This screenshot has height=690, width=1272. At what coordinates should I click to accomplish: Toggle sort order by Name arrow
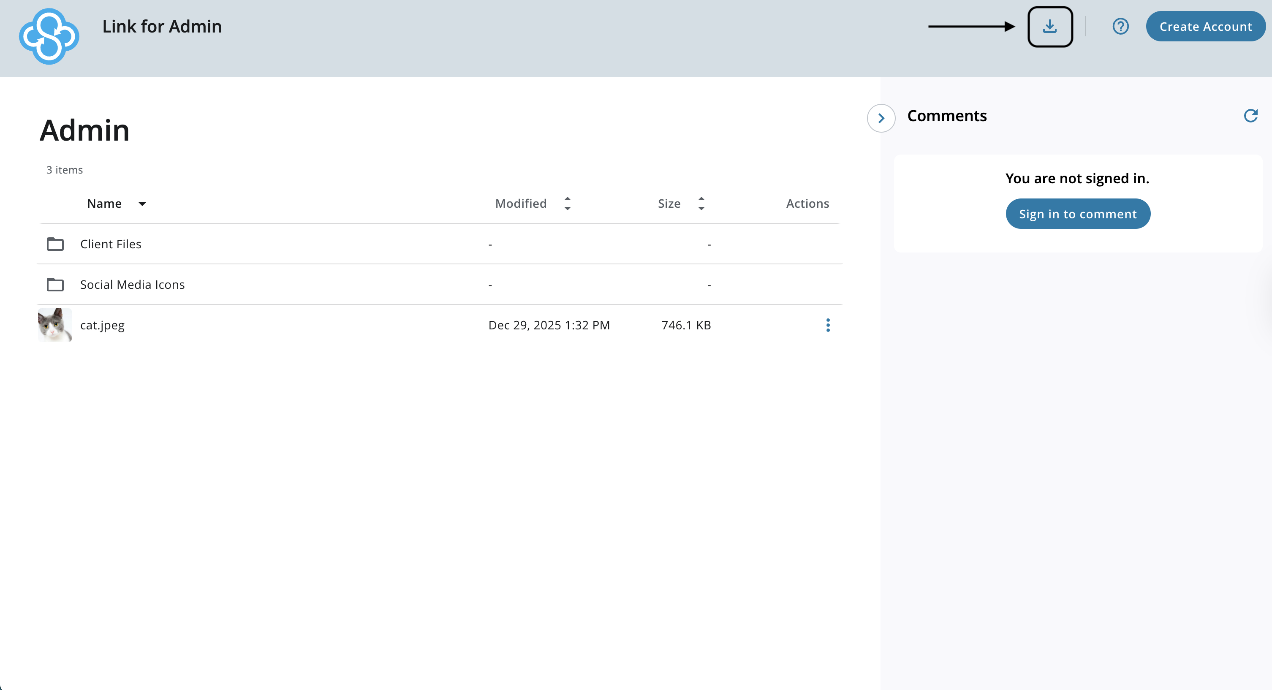142,204
